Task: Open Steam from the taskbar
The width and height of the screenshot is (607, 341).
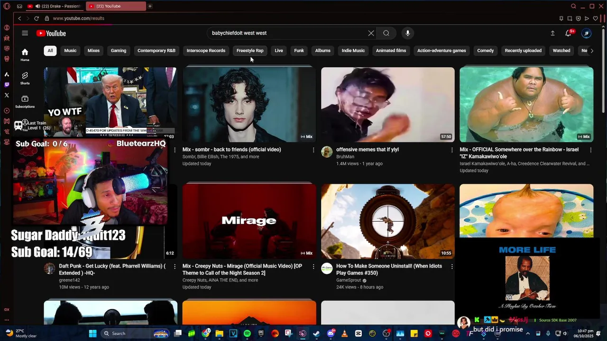Action: 316,333
